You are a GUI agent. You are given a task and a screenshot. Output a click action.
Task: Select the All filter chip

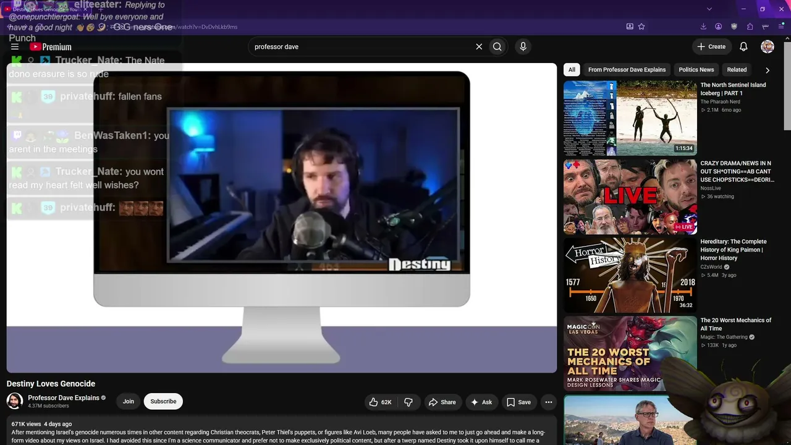click(x=572, y=70)
